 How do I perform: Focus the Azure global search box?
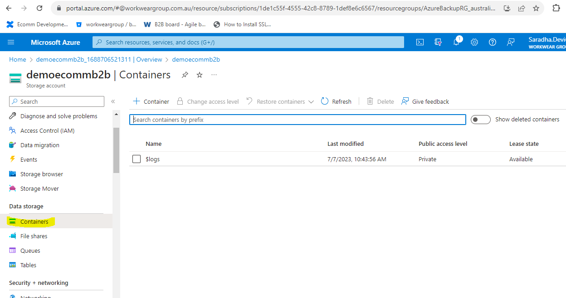pyautogui.click(x=248, y=42)
